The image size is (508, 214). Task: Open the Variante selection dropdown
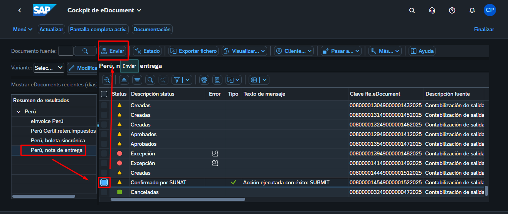[49, 68]
